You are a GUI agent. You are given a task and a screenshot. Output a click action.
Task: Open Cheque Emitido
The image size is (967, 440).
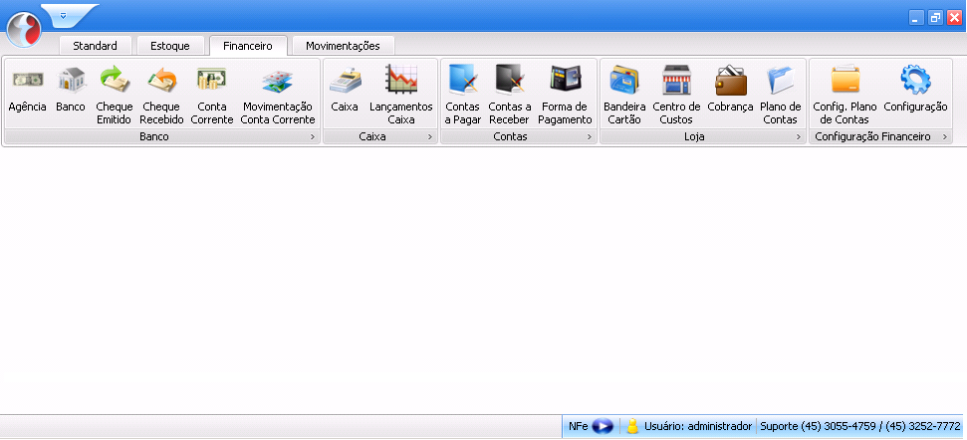pyautogui.click(x=115, y=95)
